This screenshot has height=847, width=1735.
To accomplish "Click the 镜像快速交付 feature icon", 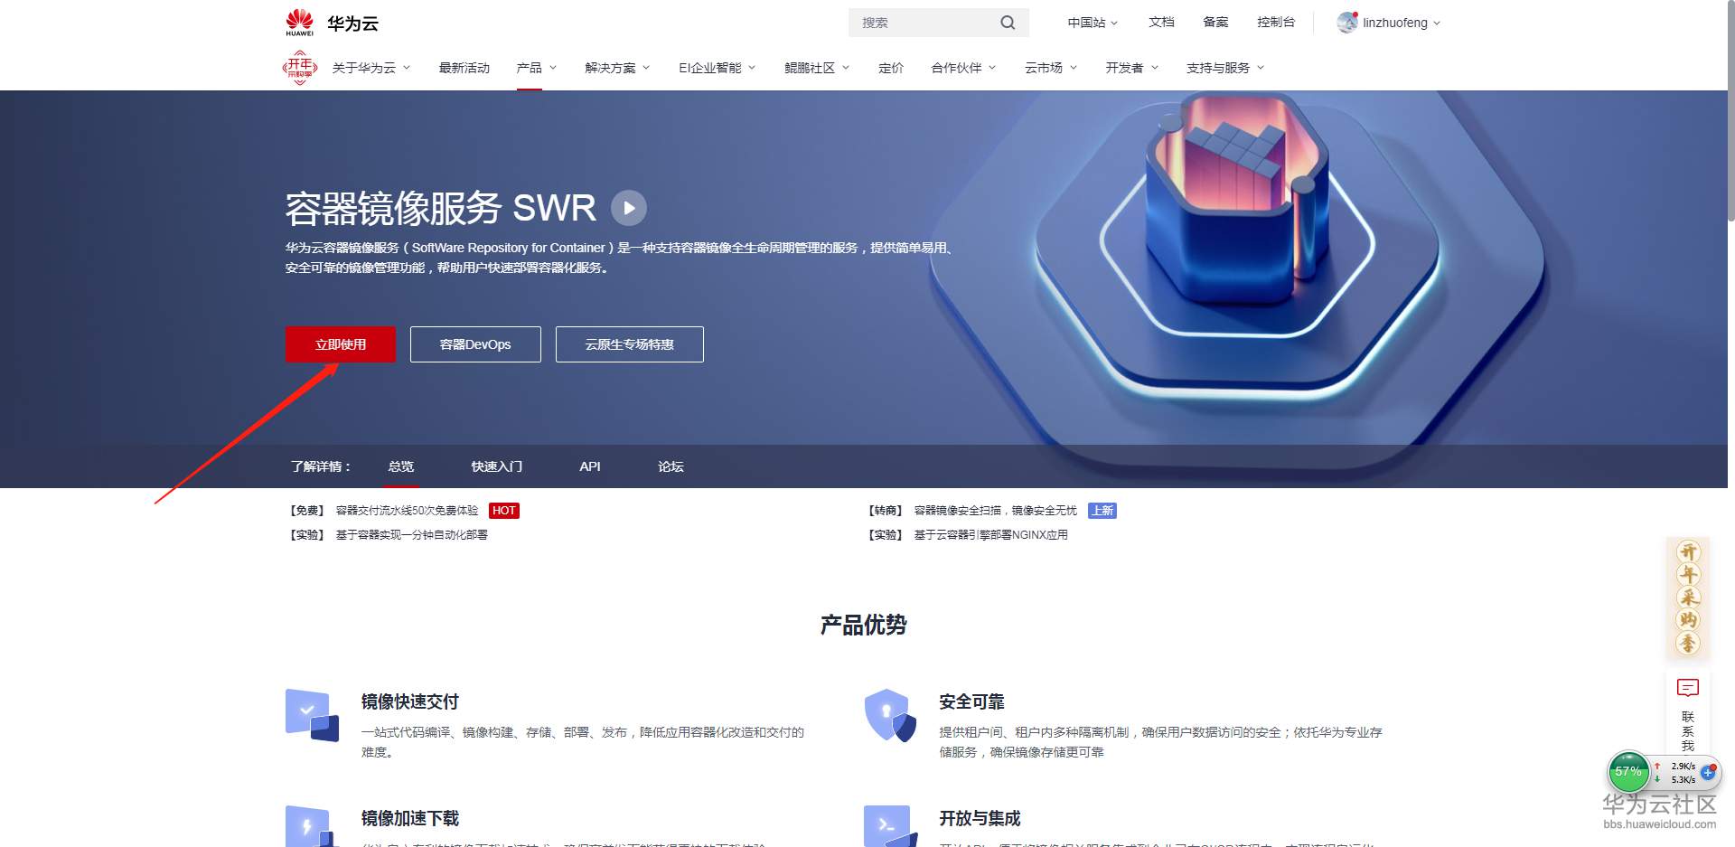I will [312, 715].
